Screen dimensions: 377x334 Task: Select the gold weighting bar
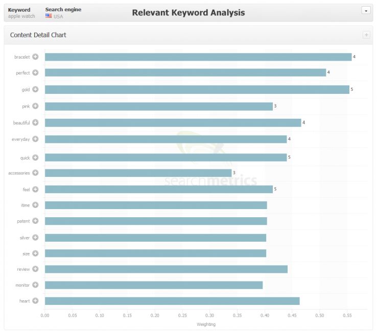click(x=197, y=90)
